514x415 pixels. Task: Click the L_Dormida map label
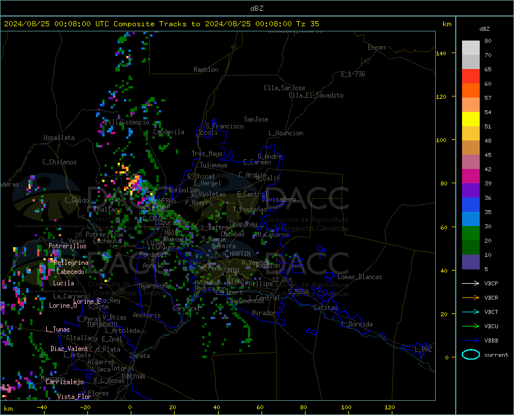click(x=356, y=324)
